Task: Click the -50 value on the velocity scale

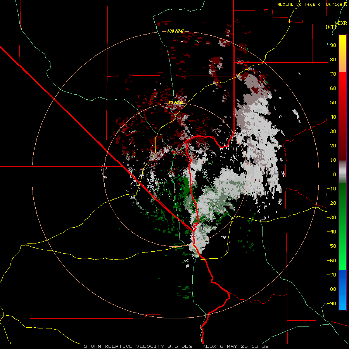Action: tap(332, 246)
